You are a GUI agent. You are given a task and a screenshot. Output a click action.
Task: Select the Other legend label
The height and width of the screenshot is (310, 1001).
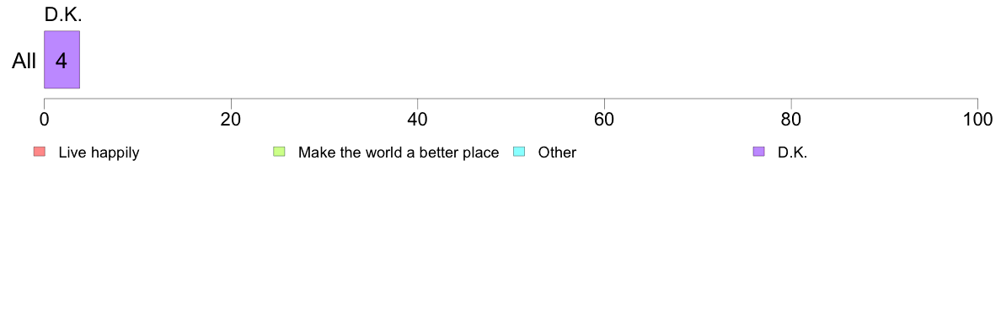557,152
